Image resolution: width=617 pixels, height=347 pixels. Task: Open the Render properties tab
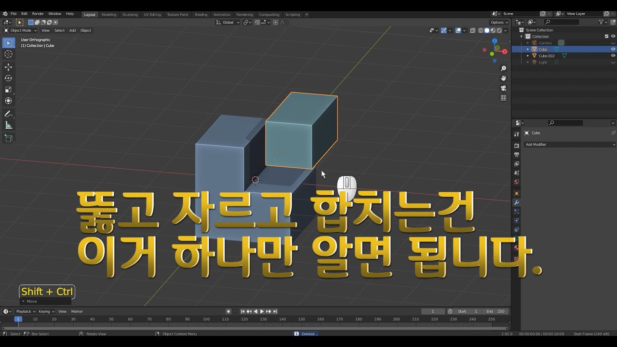pyautogui.click(x=517, y=146)
